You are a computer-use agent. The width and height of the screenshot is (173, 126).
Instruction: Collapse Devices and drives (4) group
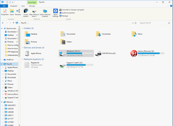(x=23, y=48)
